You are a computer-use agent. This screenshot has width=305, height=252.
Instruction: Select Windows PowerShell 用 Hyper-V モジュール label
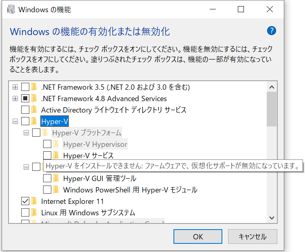tap(130, 190)
